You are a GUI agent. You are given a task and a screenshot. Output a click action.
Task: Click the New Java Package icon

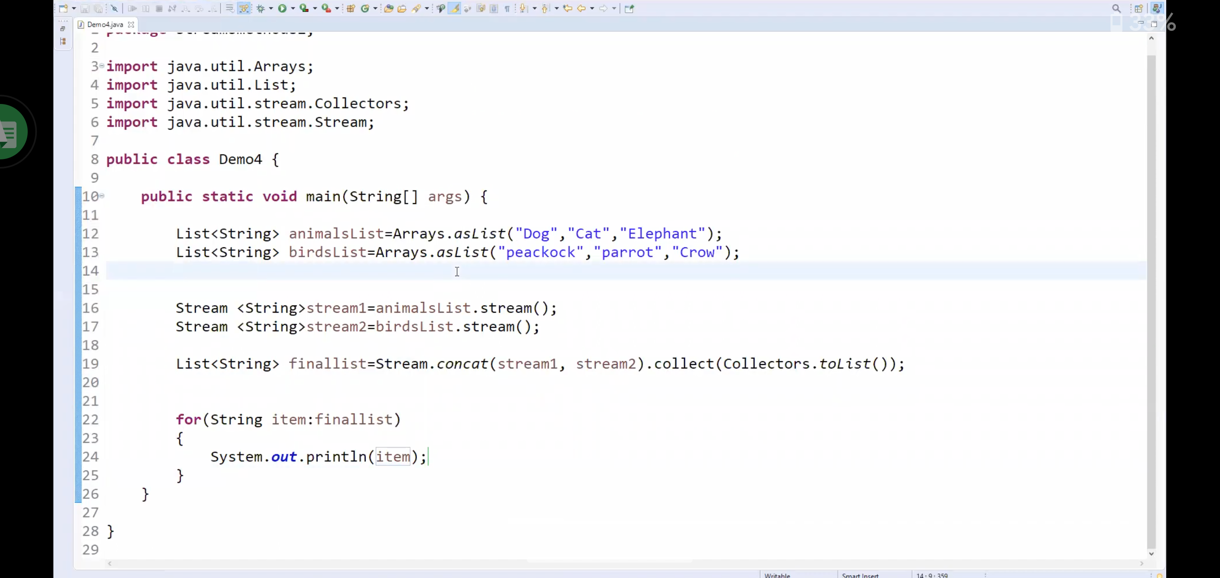pyautogui.click(x=351, y=8)
